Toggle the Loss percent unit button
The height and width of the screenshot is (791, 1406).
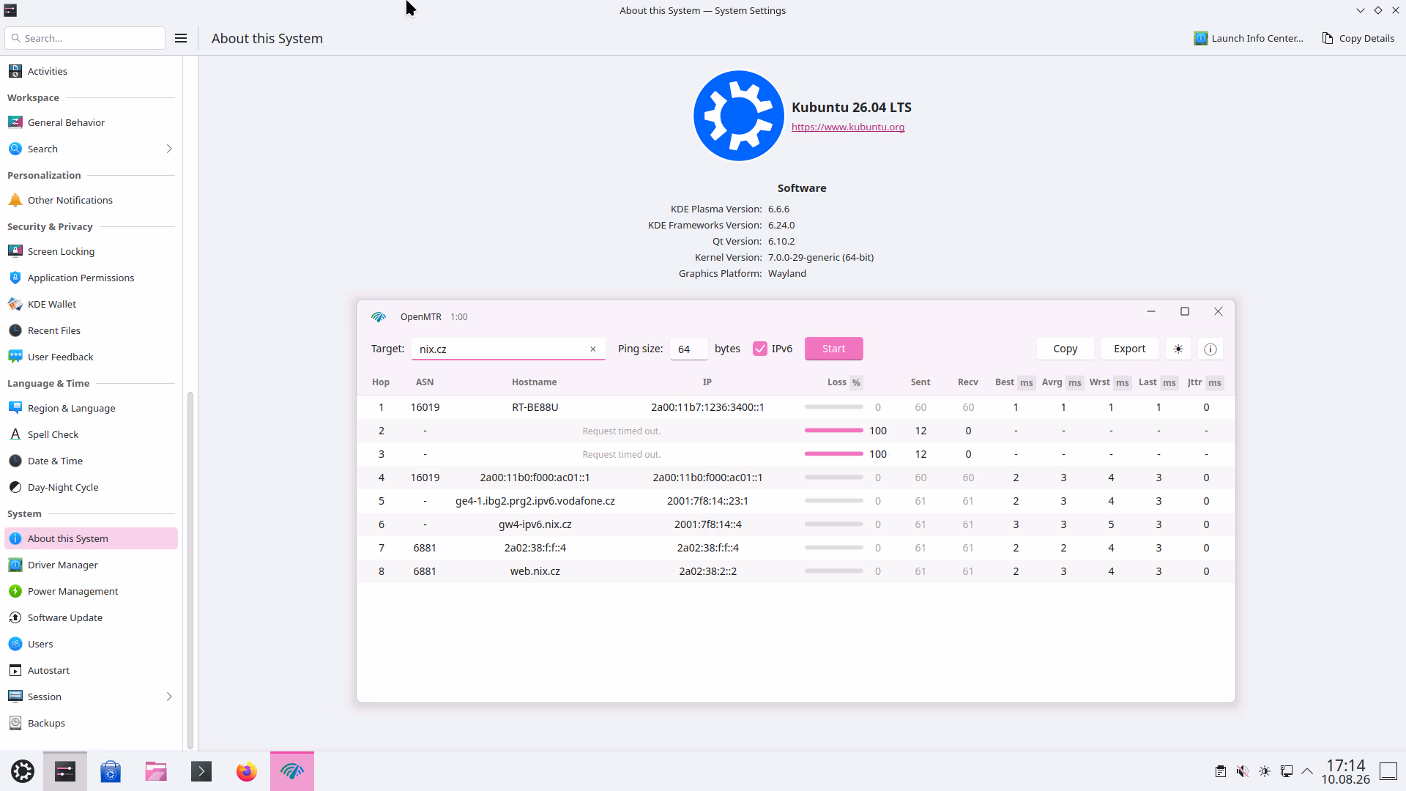(x=856, y=382)
